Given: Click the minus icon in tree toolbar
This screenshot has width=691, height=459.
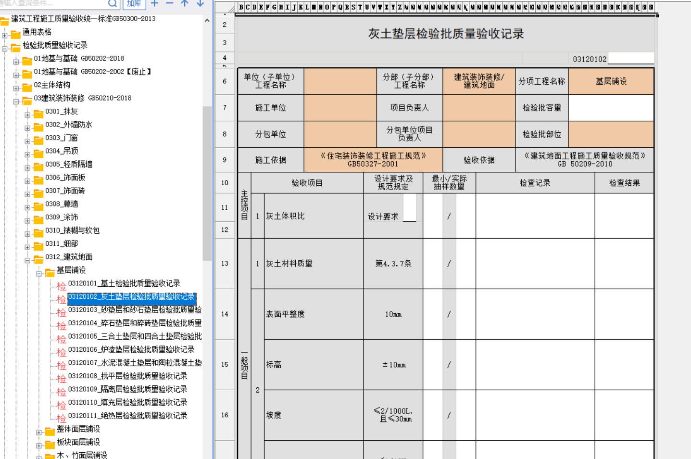Looking at the screenshot, I should click(169, 3).
